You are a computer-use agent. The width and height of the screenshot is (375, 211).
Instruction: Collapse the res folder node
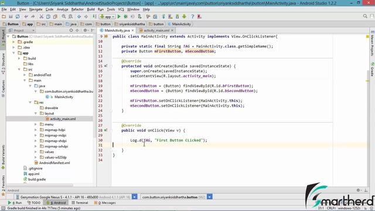(30, 103)
